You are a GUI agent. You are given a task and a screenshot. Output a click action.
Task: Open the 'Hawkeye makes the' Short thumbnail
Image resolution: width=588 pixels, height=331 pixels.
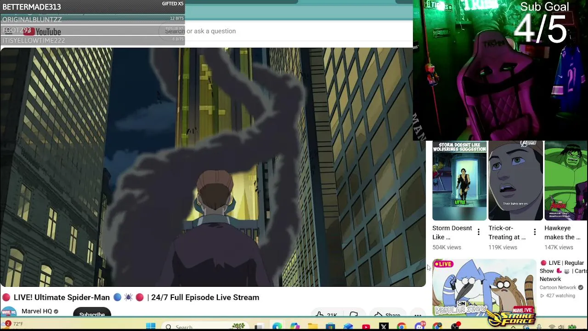566,181
